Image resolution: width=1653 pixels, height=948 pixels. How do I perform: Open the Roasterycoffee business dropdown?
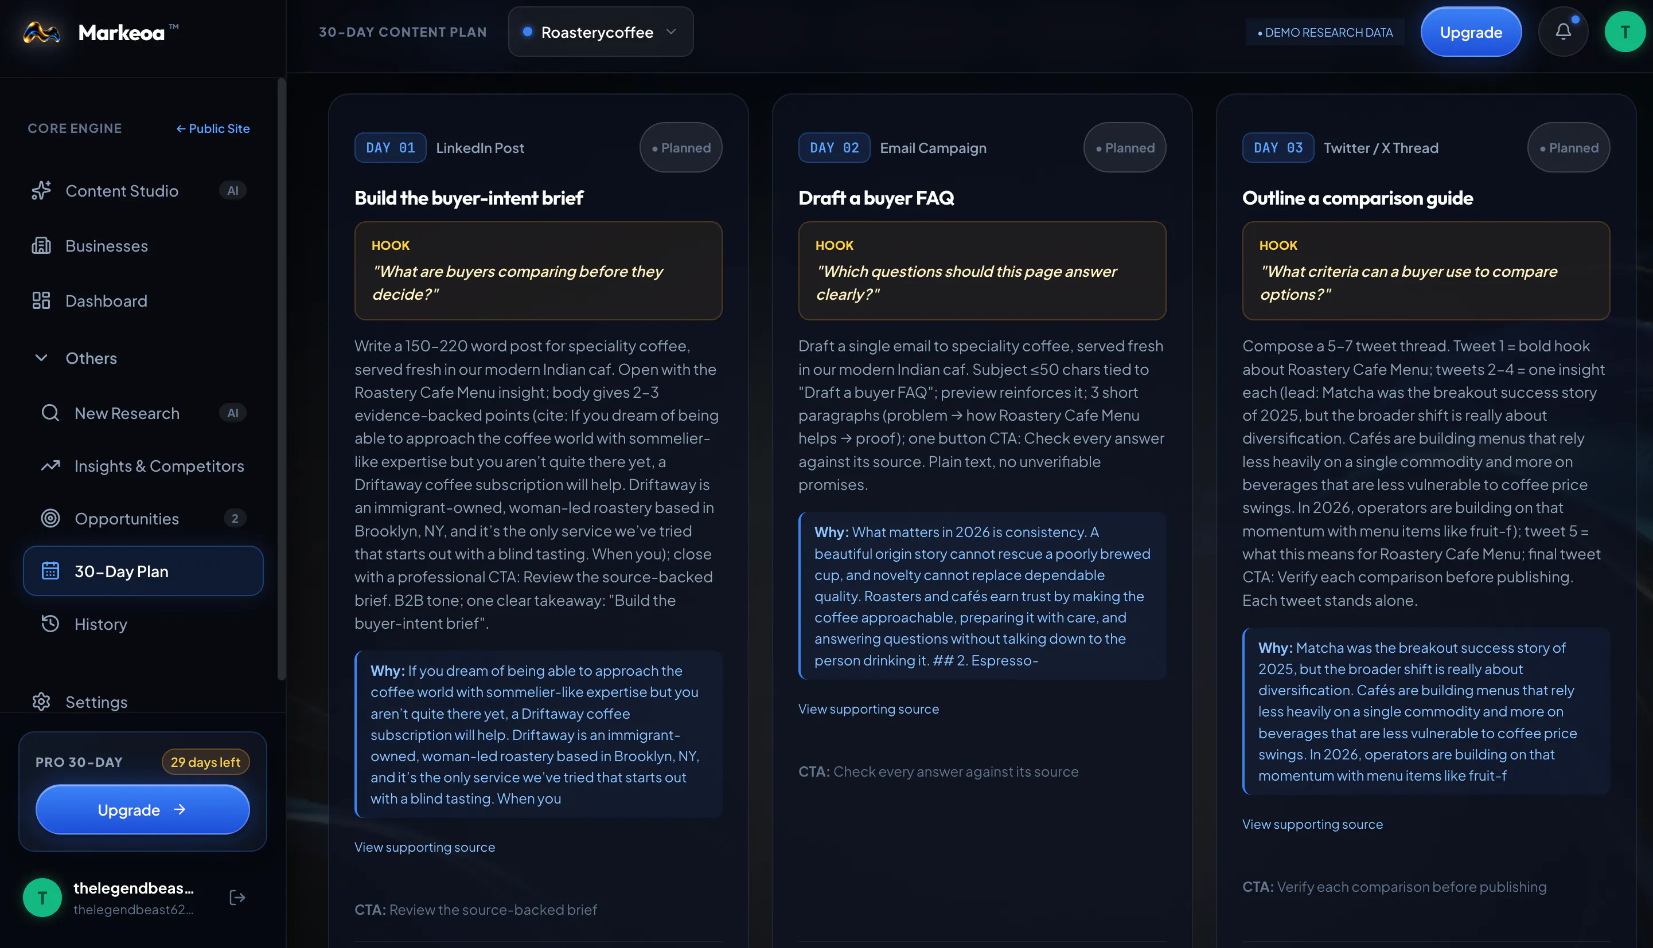(x=601, y=32)
